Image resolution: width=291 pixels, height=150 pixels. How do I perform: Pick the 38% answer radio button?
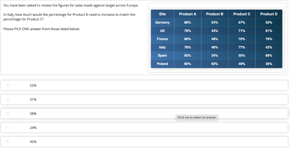click(x=7, y=114)
